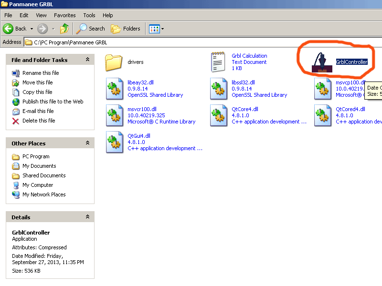Click the drivers folder name
Screen dimensions: 382x286
(x=136, y=62)
